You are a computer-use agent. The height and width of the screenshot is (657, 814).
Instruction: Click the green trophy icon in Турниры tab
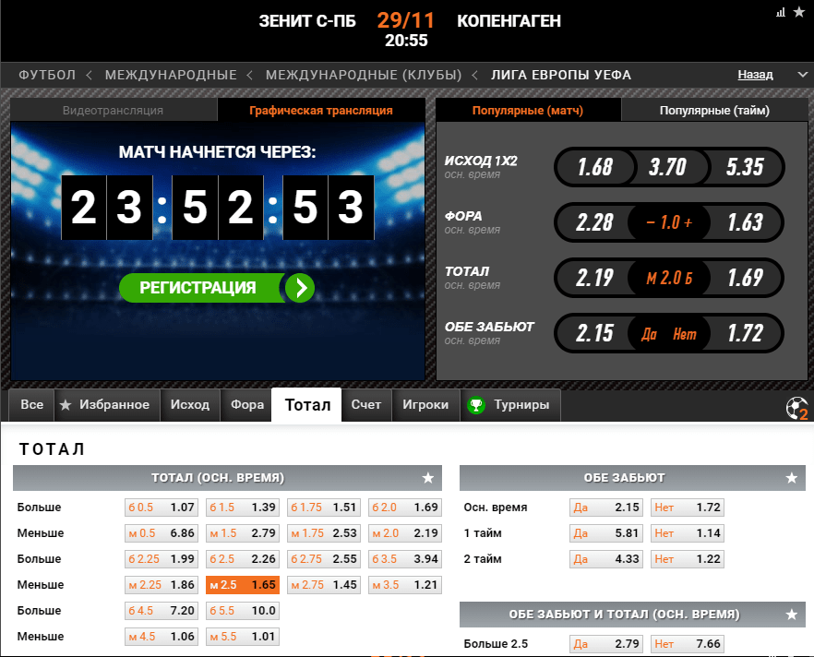pos(476,405)
